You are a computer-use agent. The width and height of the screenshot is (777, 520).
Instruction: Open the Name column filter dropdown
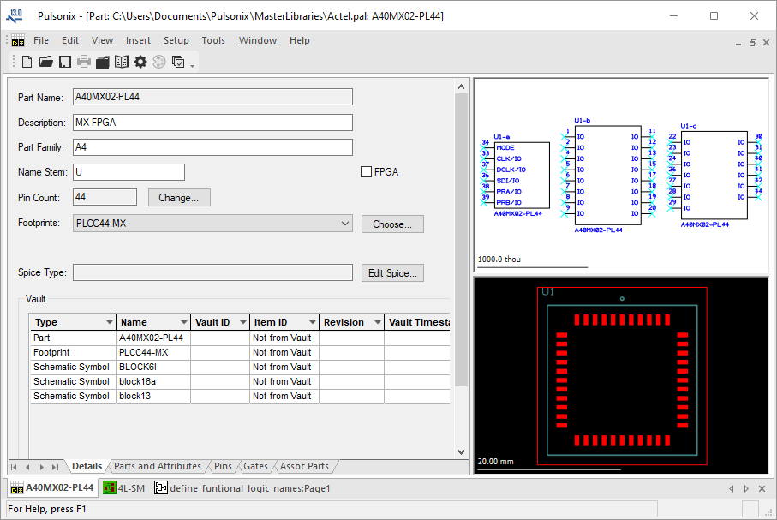pos(182,322)
